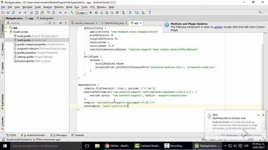Image resolution: width=268 pixels, height=150 pixels.
Task: Open the VCS menu
Action: point(92,7)
